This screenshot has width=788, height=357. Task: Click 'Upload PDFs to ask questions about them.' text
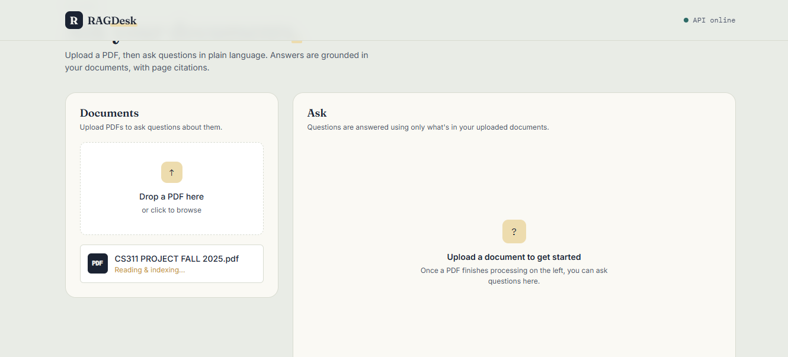click(151, 127)
